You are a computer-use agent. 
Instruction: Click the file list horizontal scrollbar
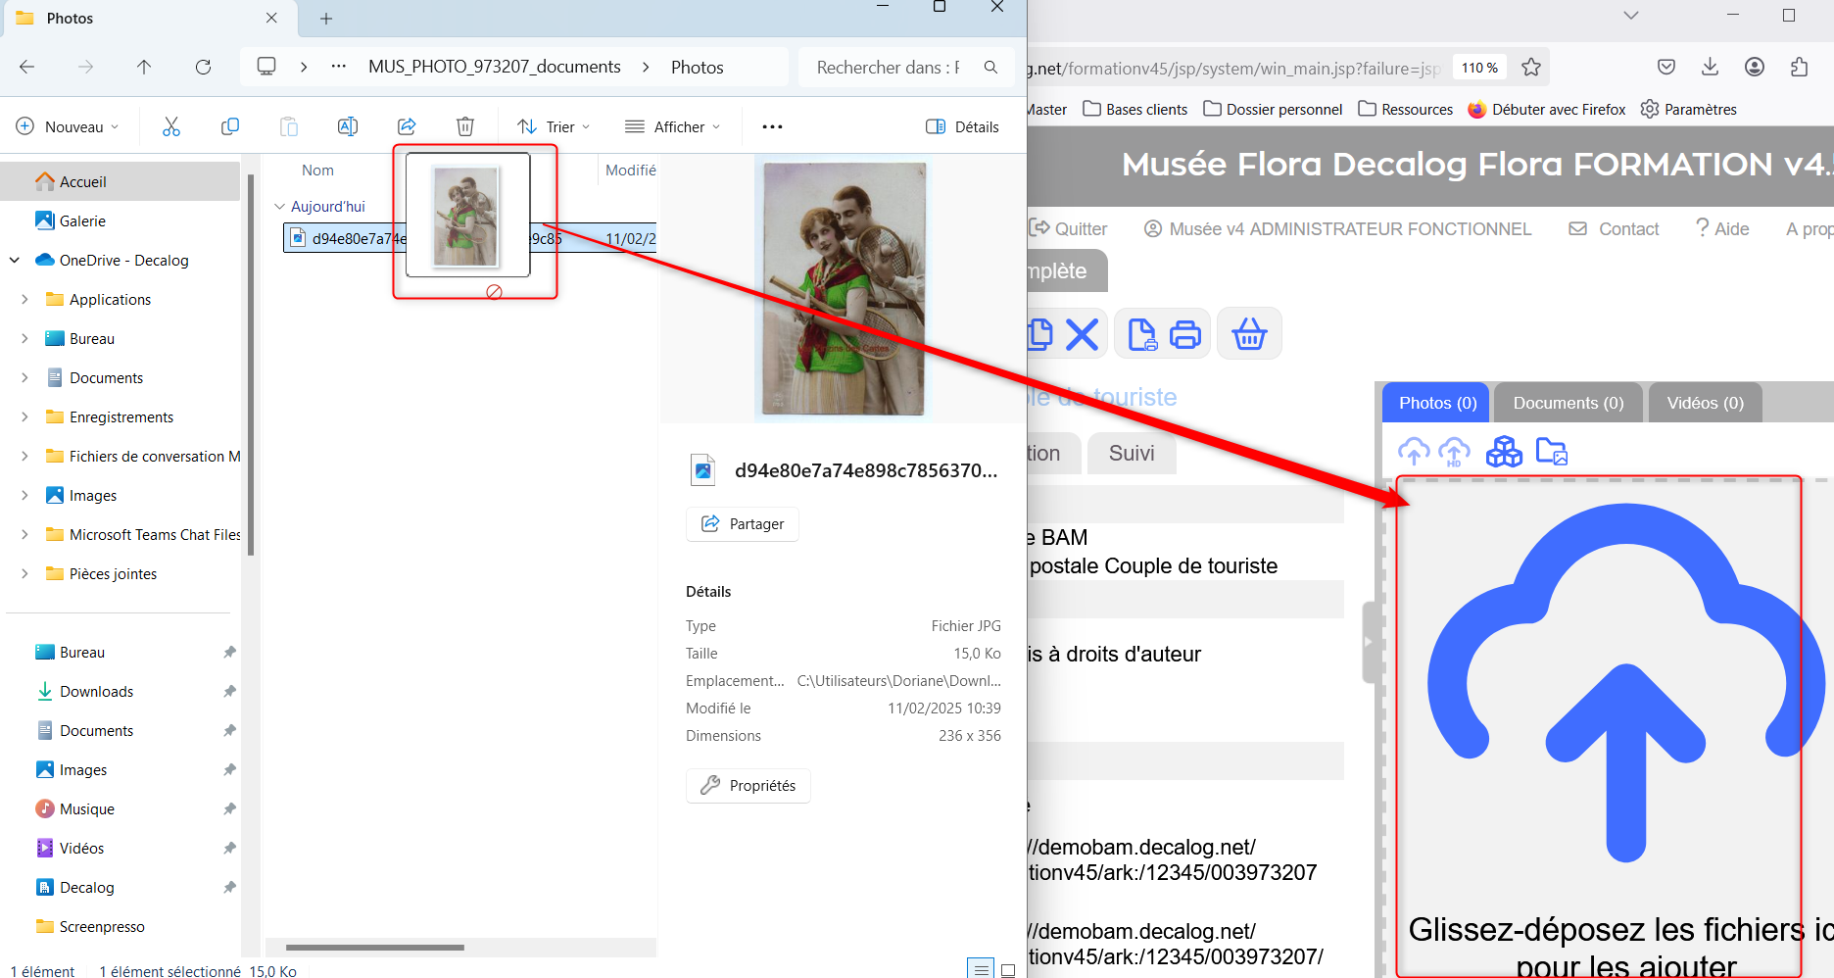(x=375, y=948)
